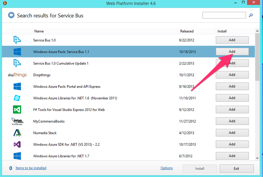Image resolution: width=263 pixels, height=177 pixels.
Task: Click release date 10/1/2012
Action: pos(186,75)
